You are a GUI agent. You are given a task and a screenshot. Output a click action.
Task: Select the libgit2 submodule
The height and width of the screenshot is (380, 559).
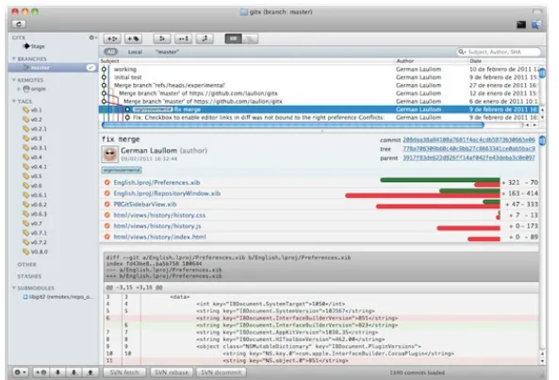tap(58, 297)
